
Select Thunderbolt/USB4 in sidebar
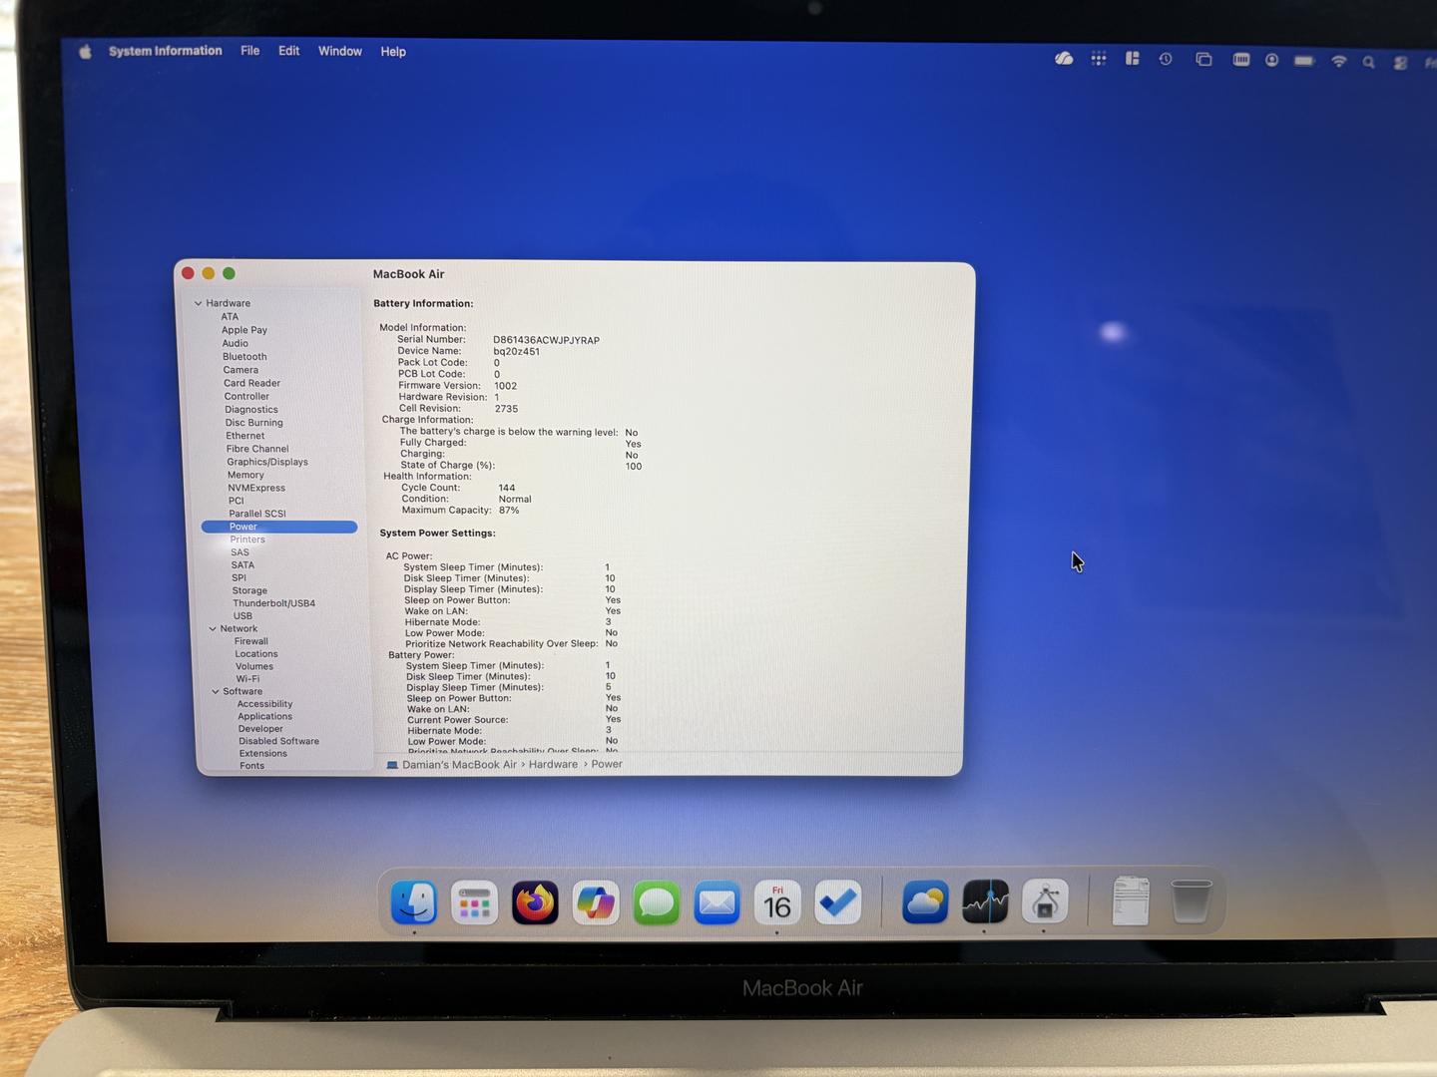(273, 603)
